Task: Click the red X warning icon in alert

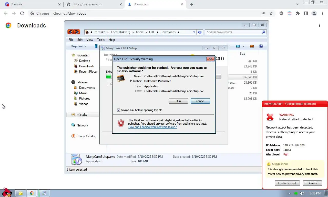Action: click(270, 117)
